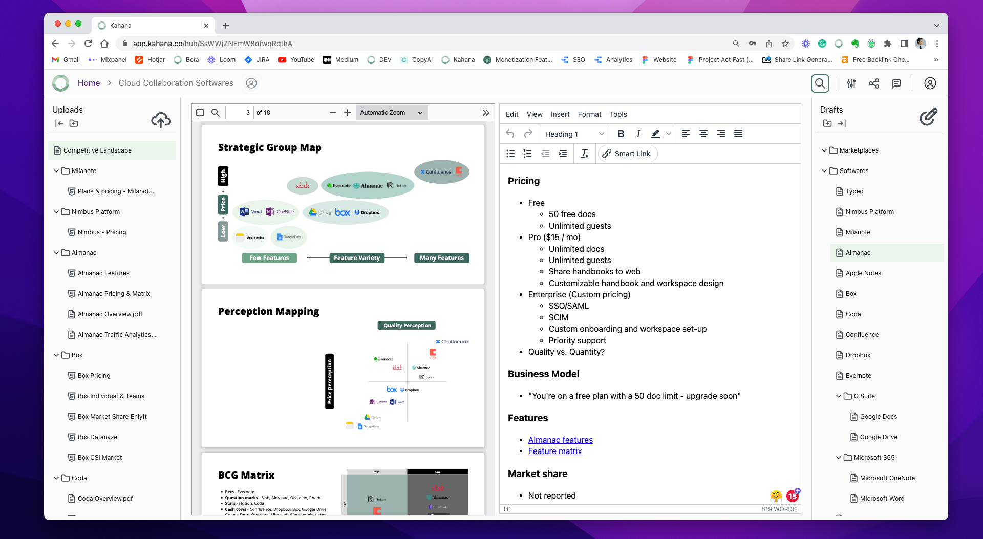Zoom in the PDF viewer
Image resolution: width=983 pixels, height=539 pixels.
pyautogui.click(x=348, y=113)
